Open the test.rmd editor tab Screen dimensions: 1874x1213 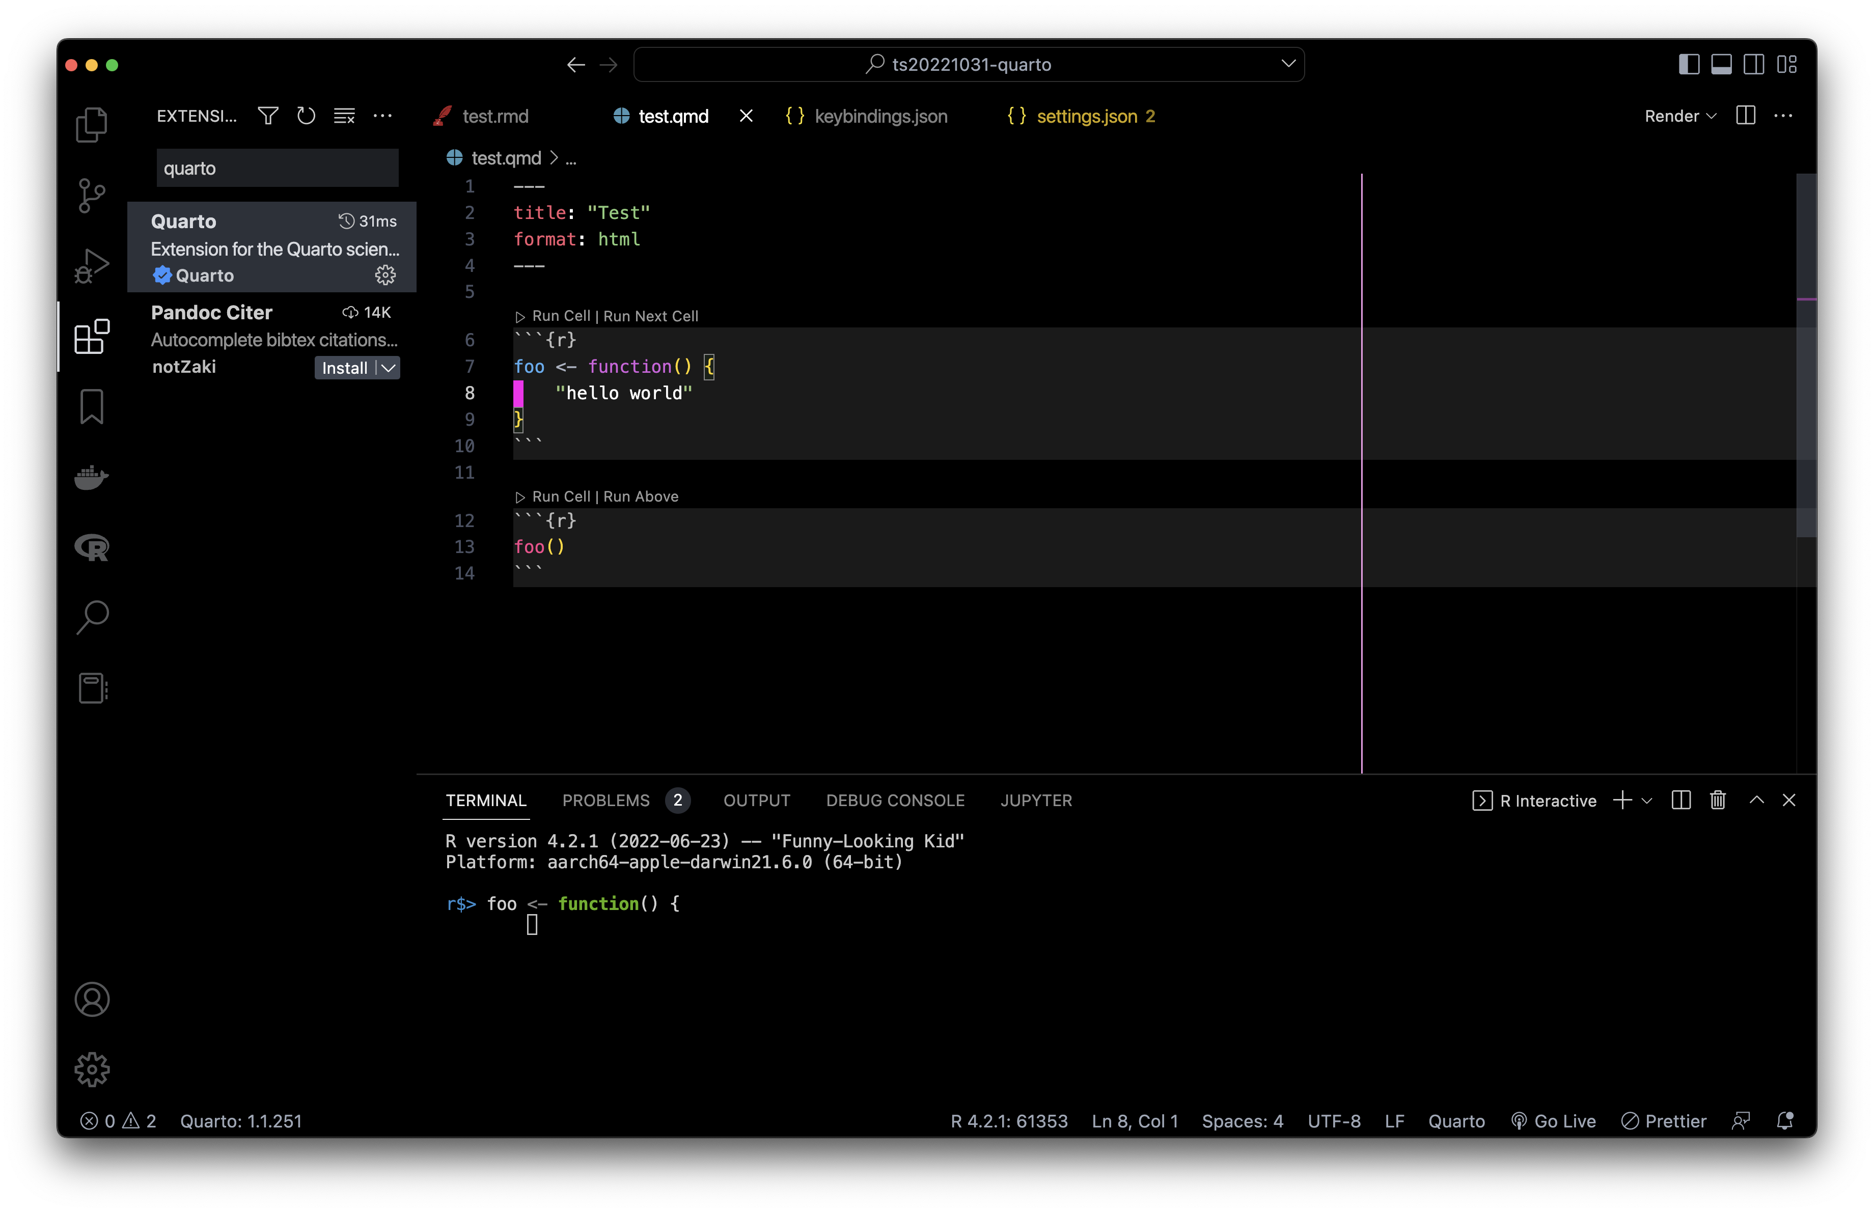click(x=496, y=116)
